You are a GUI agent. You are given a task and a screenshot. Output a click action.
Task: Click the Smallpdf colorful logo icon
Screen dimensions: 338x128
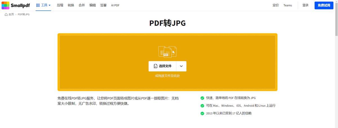pyautogui.click(x=5, y=5)
